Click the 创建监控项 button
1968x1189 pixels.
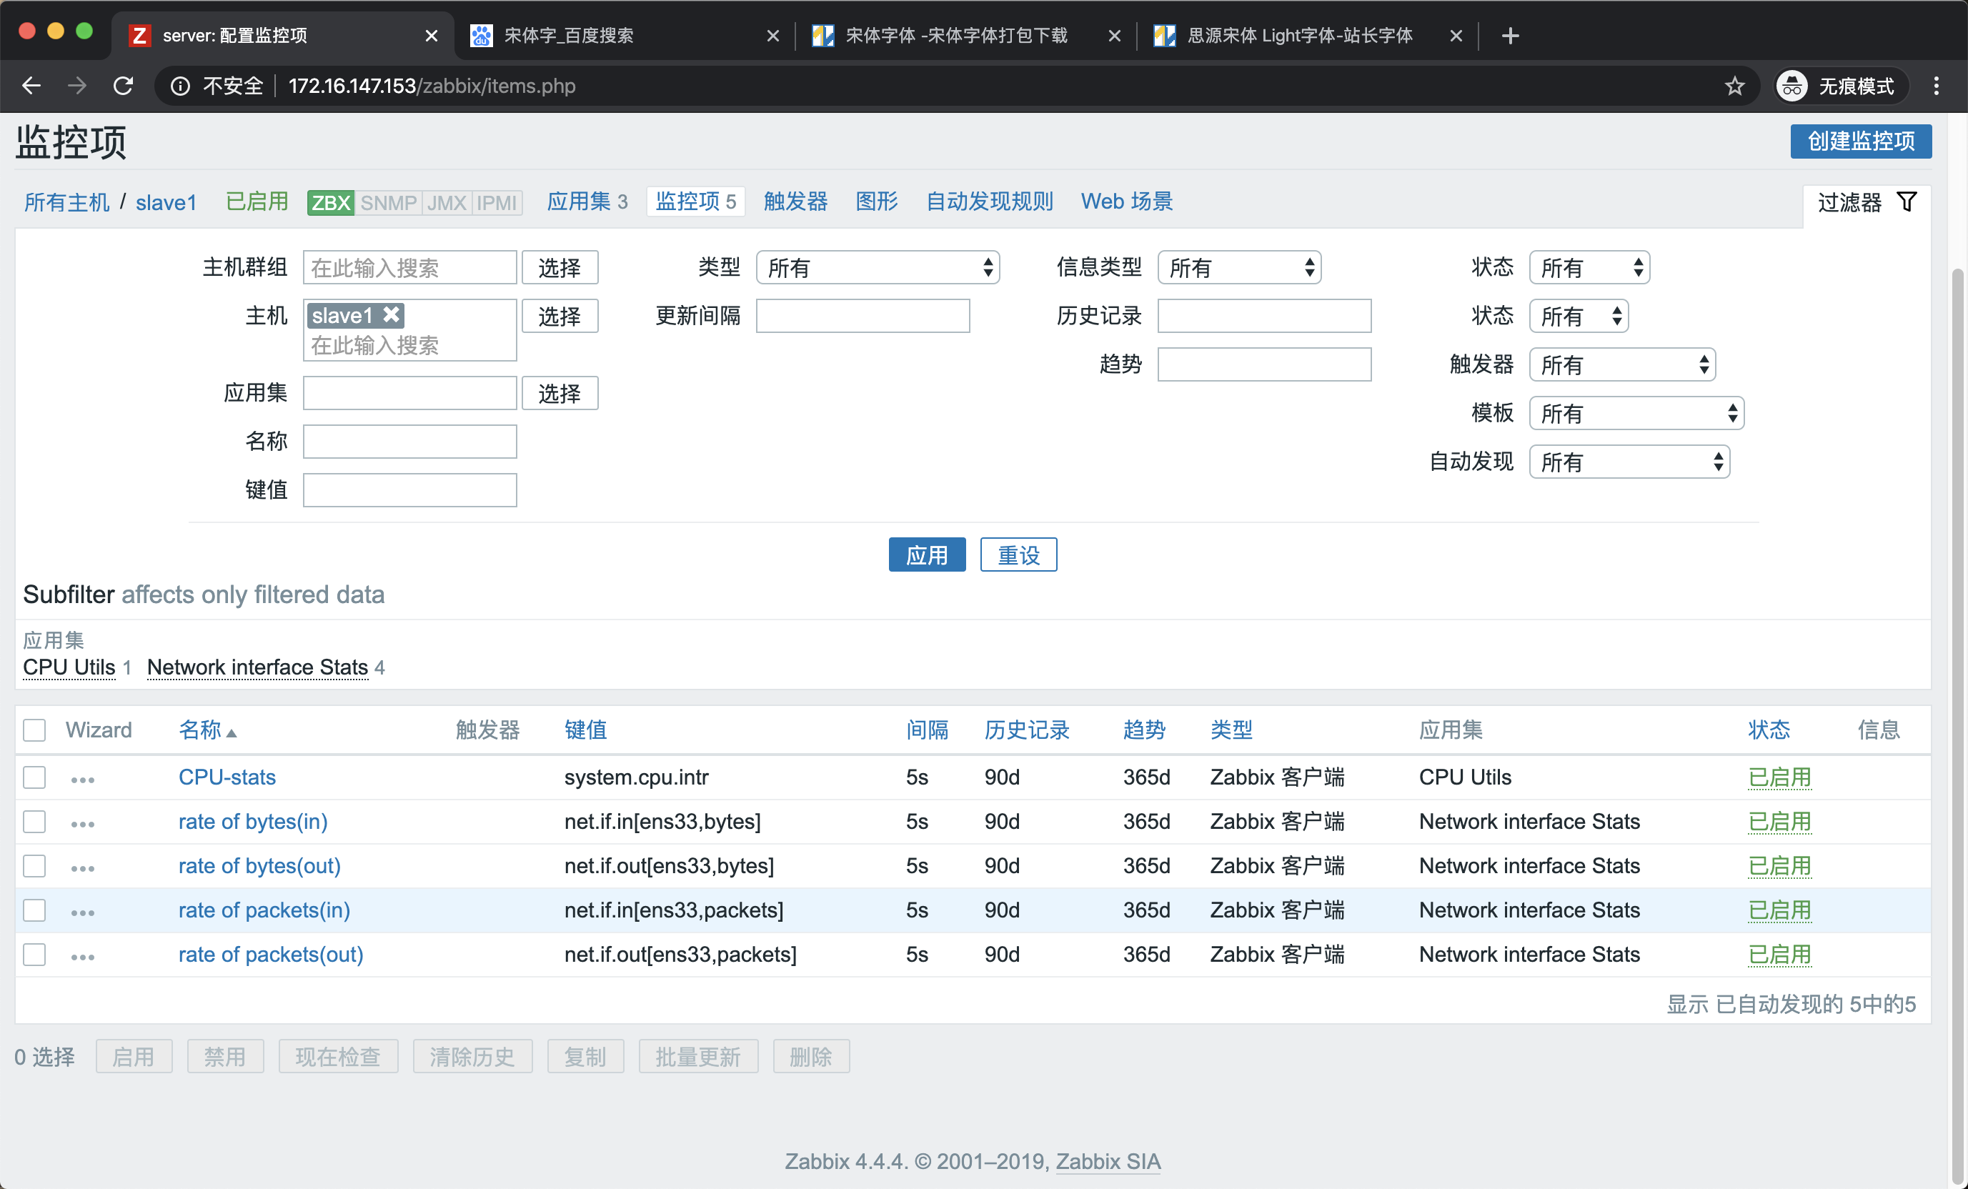click(1860, 141)
